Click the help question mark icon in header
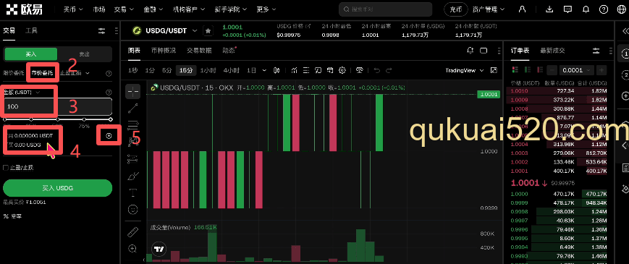Image resolution: width=629 pixels, height=264 pixels. (x=604, y=9)
